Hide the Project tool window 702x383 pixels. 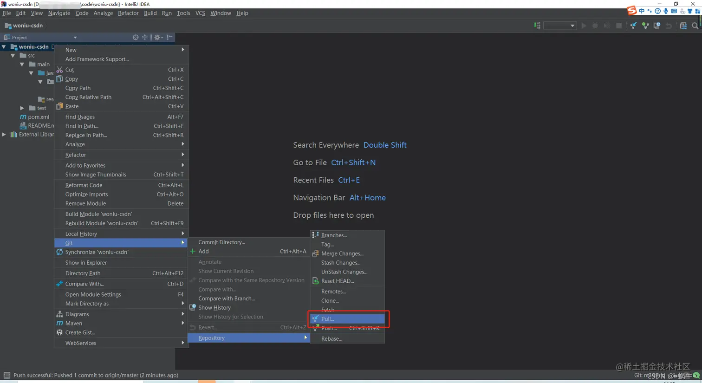[169, 37]
